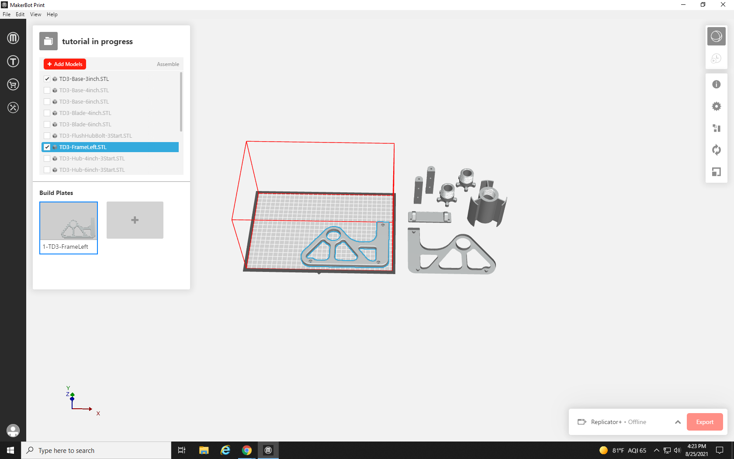Open the Thingiverse icon in sidebar
734x459 pixels.
pos(13,61)
